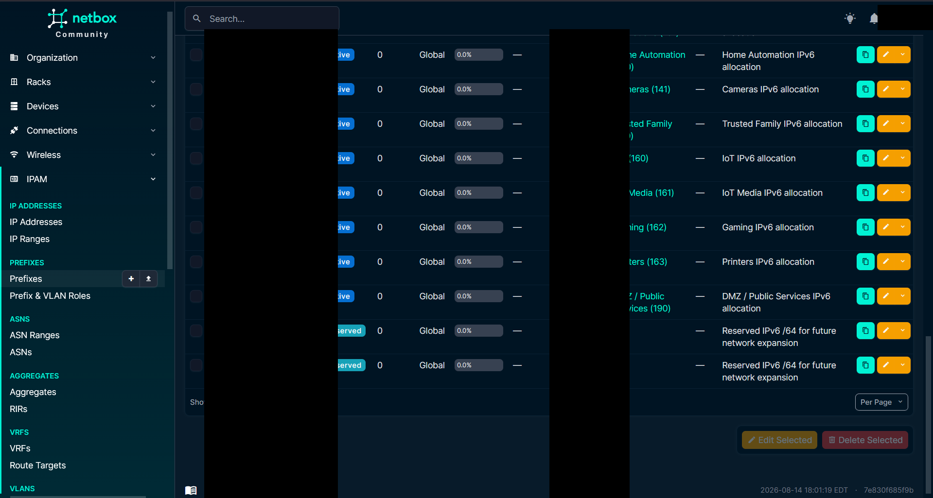Select checkbox for Cameras IPv6 allocation row
Screen dimensions: 933x498
click(196, 89)
